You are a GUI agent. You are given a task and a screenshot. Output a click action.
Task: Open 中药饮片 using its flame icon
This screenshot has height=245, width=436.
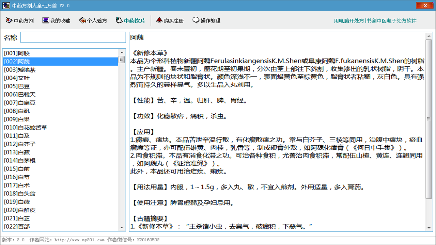[119, 20]
